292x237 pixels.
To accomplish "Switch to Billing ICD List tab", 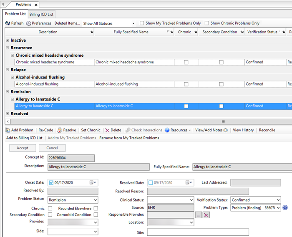I will pyautogui.click(x=41, y=14).
